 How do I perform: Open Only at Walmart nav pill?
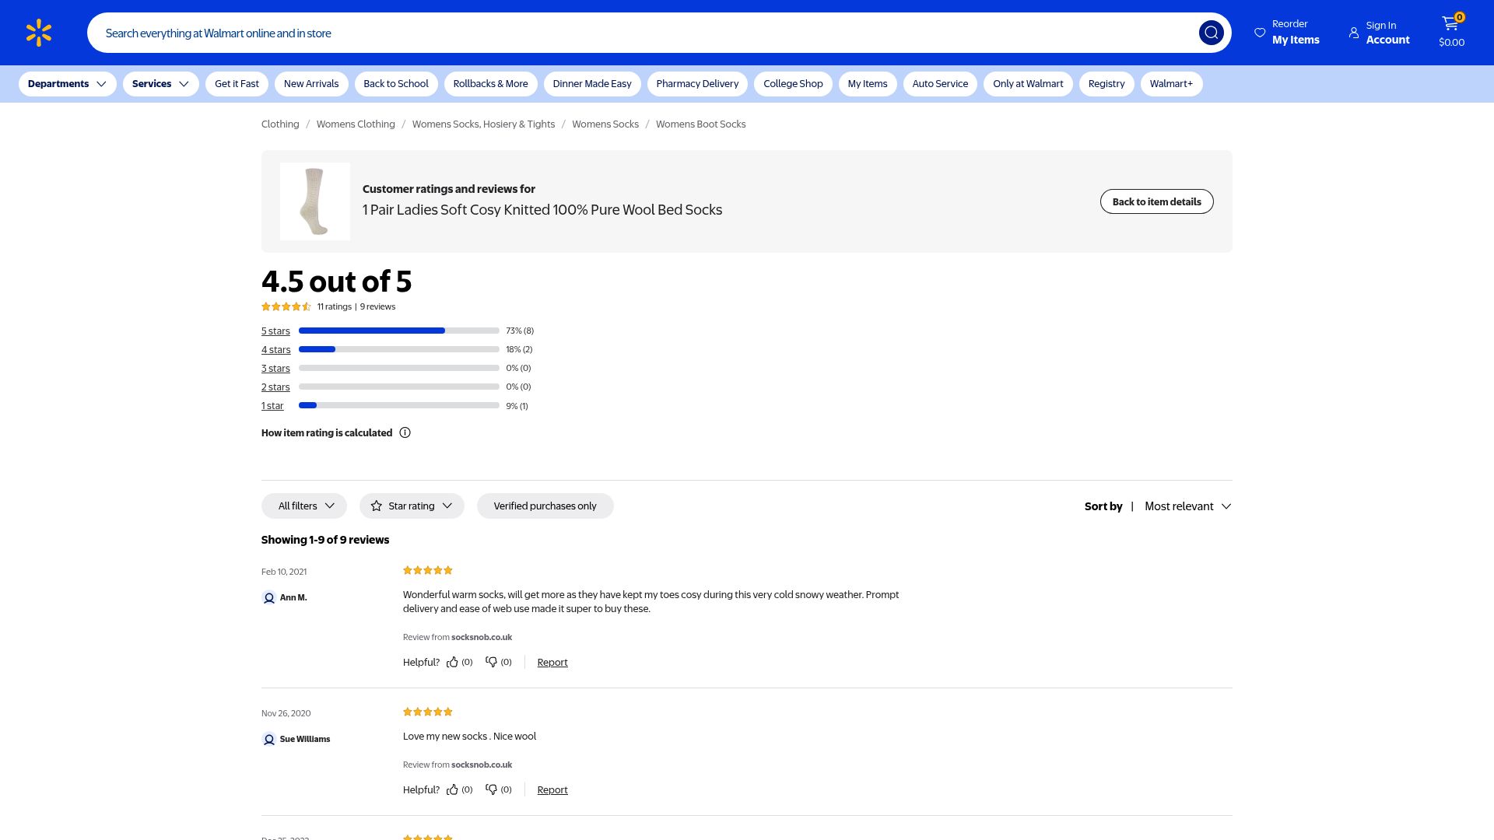click(x=1028, y=84)
